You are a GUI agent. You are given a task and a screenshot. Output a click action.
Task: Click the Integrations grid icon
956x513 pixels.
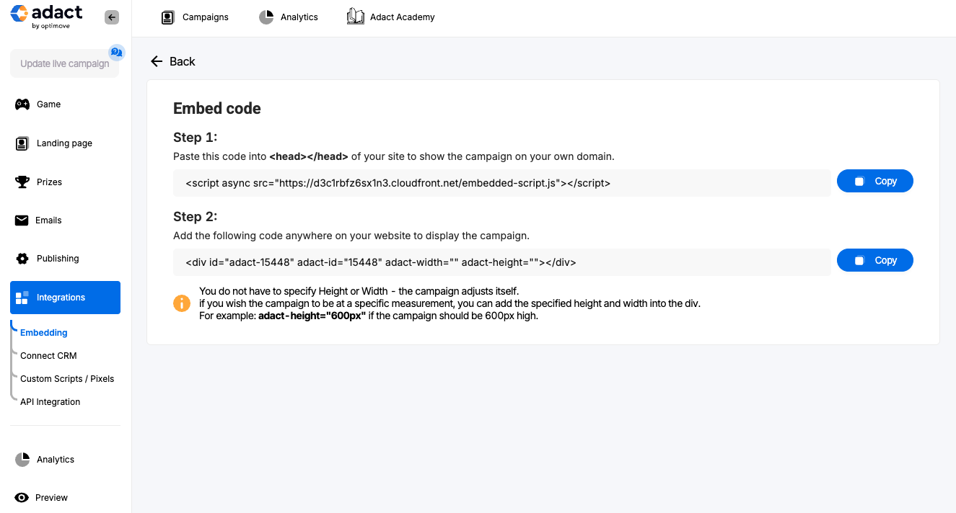pyautogui.click(x=22, y=298)
